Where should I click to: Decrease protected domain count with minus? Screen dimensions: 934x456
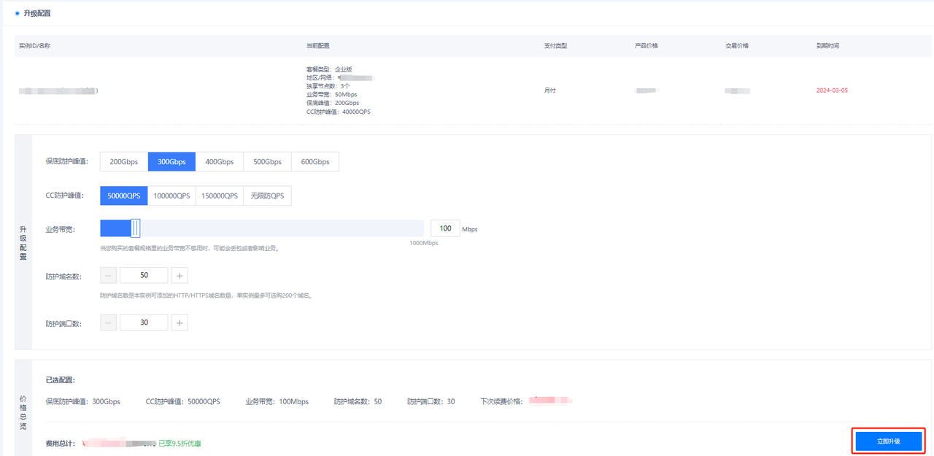(108, 276)
